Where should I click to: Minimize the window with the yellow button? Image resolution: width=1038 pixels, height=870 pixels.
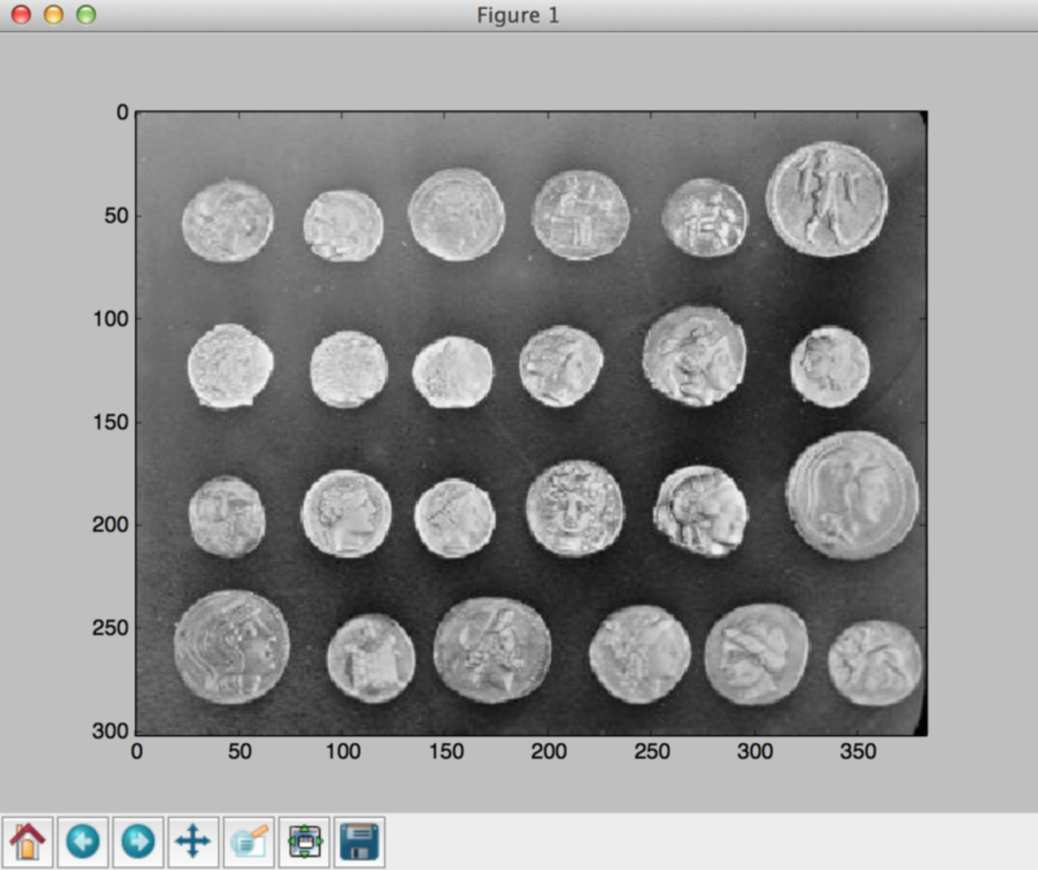tap(53, 14)
